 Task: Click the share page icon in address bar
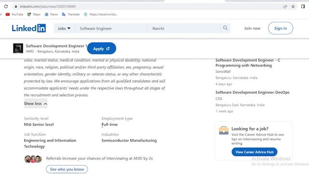pos(285,6)
